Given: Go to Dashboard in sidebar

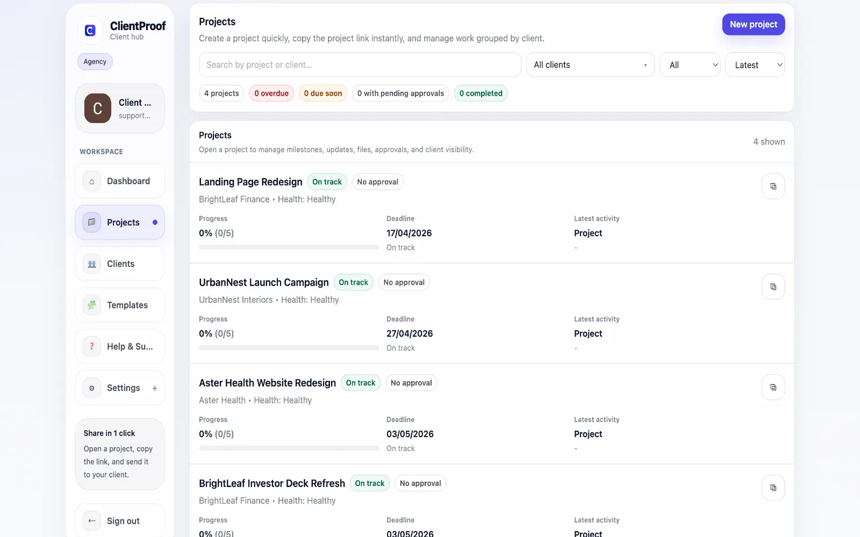Looking at the screenshot, I should click(120, 182).
